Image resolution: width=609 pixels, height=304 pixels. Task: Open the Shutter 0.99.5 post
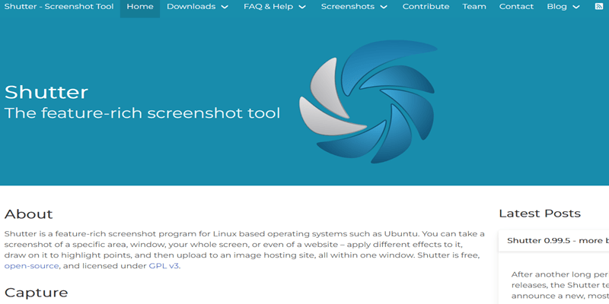[558, 240]
